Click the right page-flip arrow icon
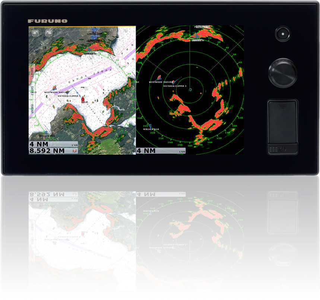The width and height of the screenshot is (320, 300). pos(49,32)
